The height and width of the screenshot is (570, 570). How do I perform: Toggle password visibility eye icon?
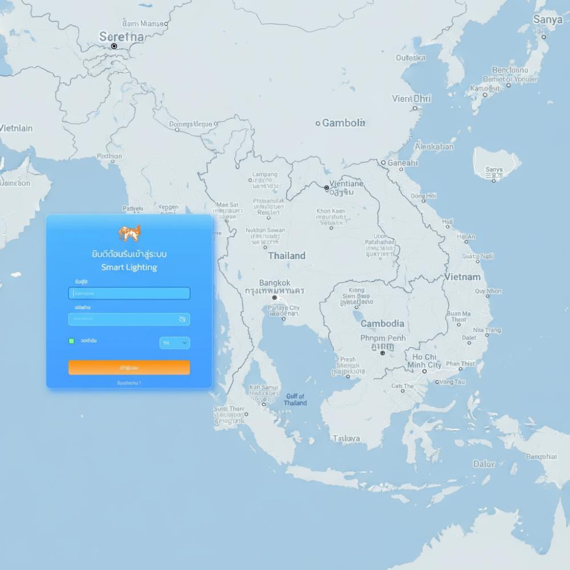click(182, 319)
